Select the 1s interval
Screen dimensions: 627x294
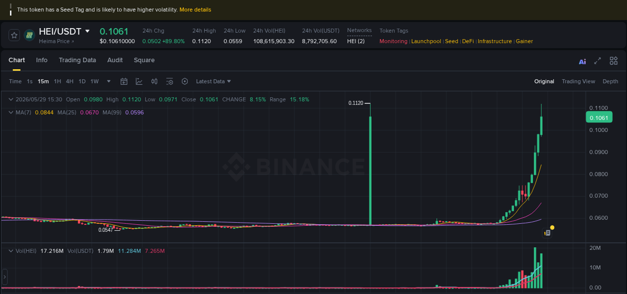[30, 81]
